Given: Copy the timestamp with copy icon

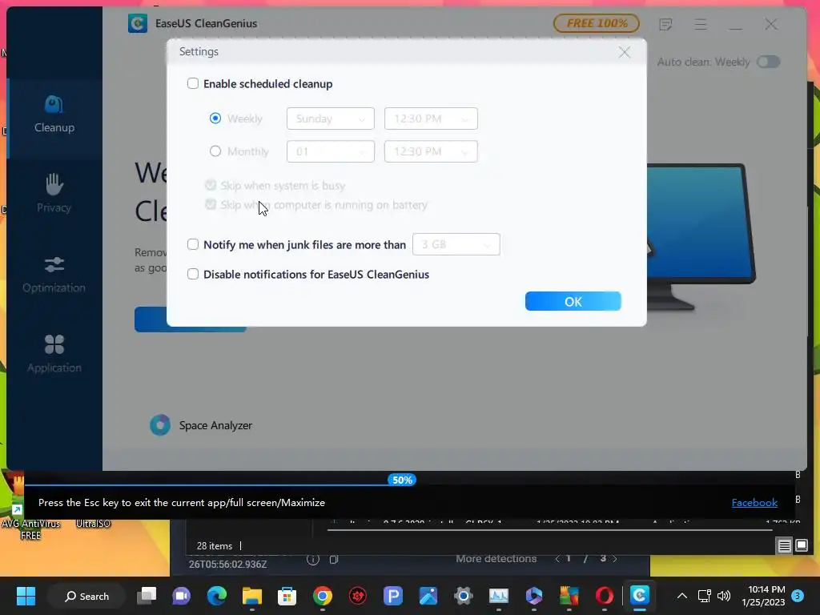Looking at the screenshot, I should pos(334,560).
